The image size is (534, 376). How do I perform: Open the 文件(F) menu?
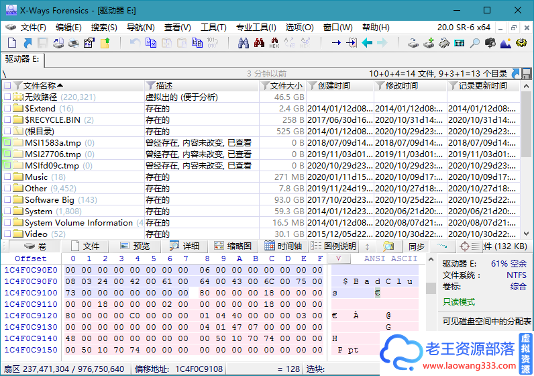coord(33,28)
